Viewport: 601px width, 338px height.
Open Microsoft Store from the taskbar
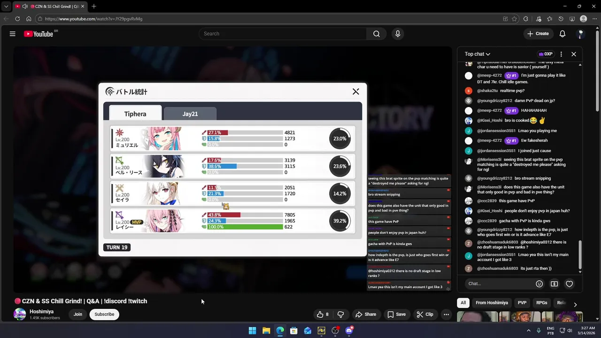tap(293, 330)
